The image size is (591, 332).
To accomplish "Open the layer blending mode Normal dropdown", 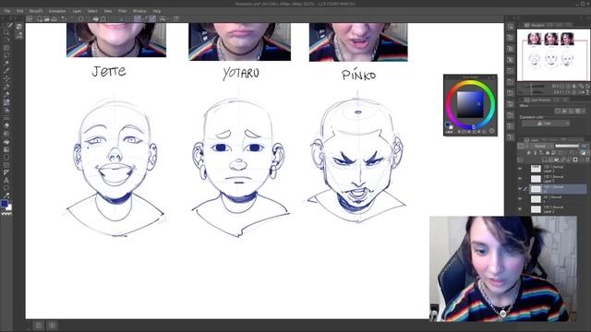I will [x=542, y=146].
